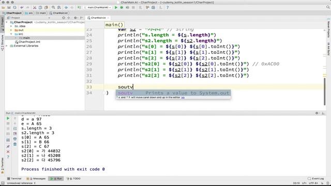Click the Run with Coverage icon

[x=127, y=7]
